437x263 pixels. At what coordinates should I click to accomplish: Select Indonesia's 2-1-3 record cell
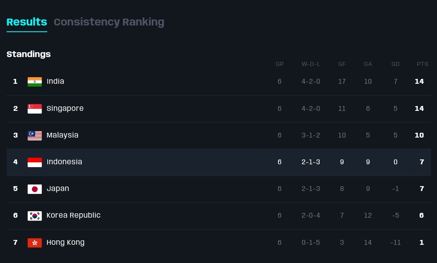(311, 162)
